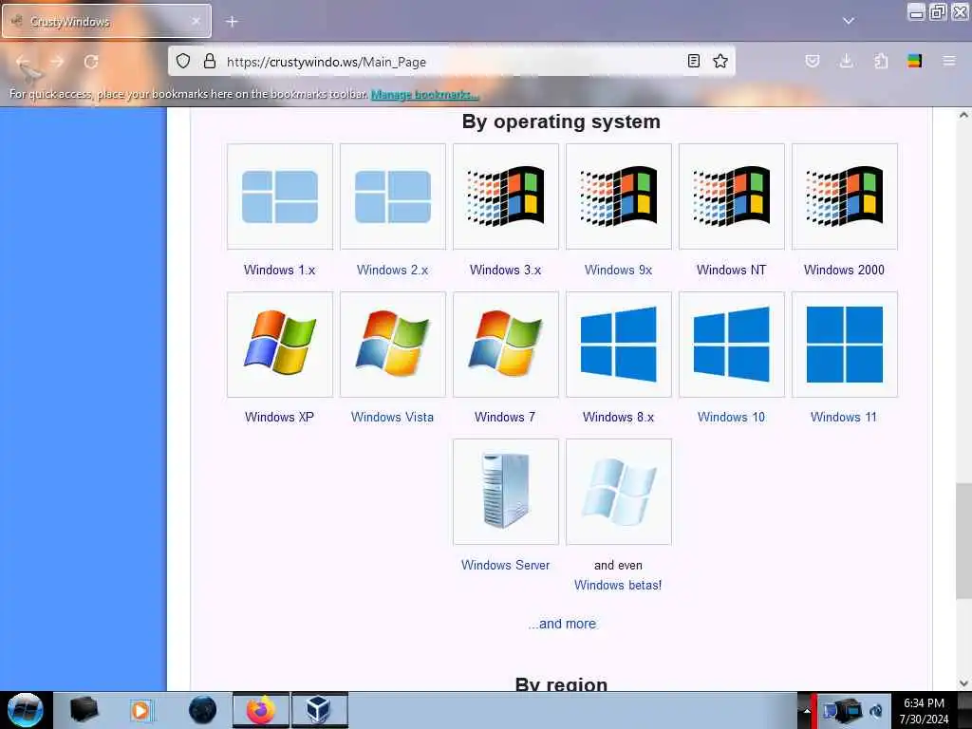Click the scrollbar down arrow
Image resolution: width=972 pixels, height=729 pixels.
pyautogui.click(x=963, y=683)
